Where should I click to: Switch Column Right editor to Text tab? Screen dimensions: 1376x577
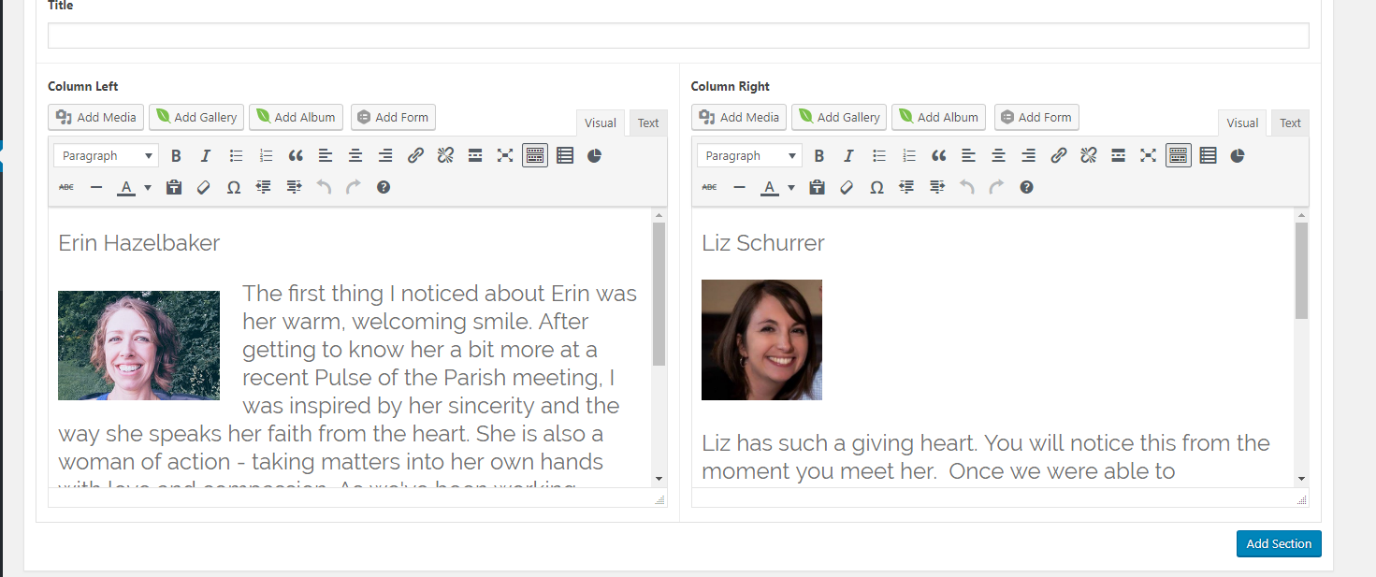pos(1290,123)
